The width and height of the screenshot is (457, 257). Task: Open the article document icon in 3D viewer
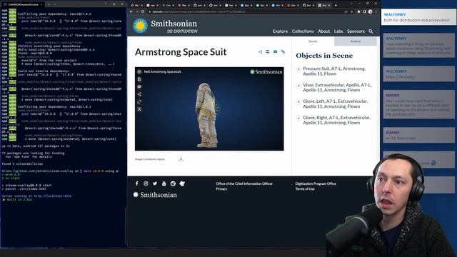coord(139,79)
